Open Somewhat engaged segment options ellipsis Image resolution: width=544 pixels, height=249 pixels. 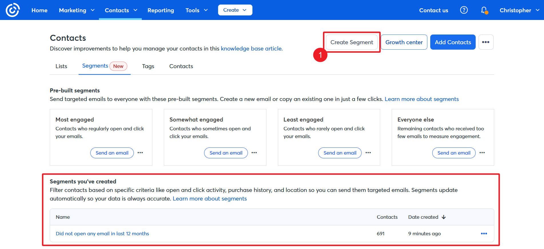coord(254,153)
